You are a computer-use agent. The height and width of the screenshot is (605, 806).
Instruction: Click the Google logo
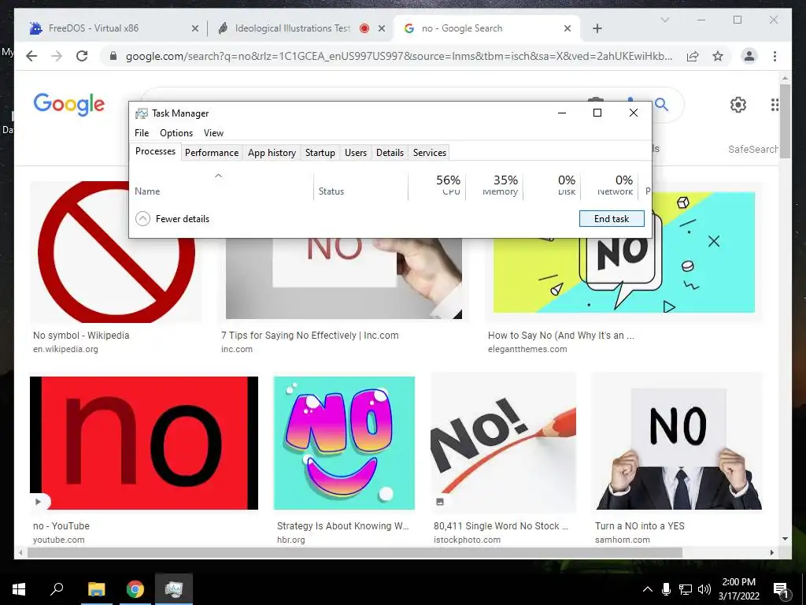[69, 105]
